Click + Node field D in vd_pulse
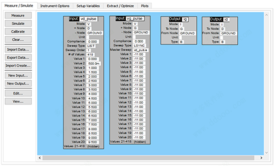Screen dimensions: 276x166 (88, 28)
